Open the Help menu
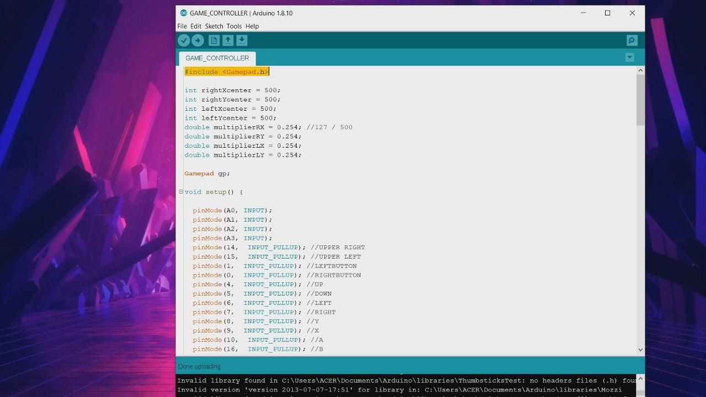 (252, 26)
